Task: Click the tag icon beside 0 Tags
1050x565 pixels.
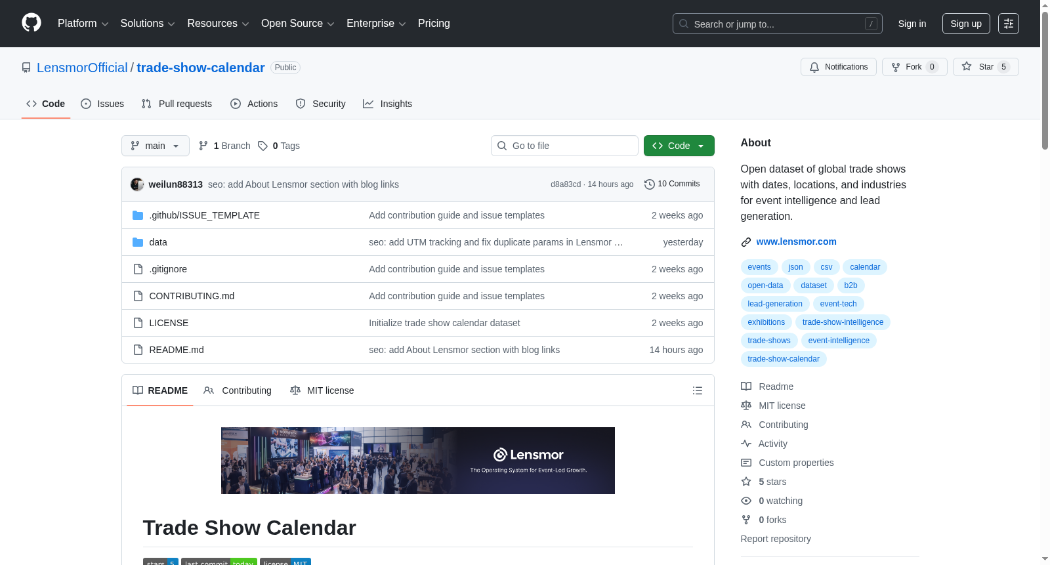Action: click(262, 146)
